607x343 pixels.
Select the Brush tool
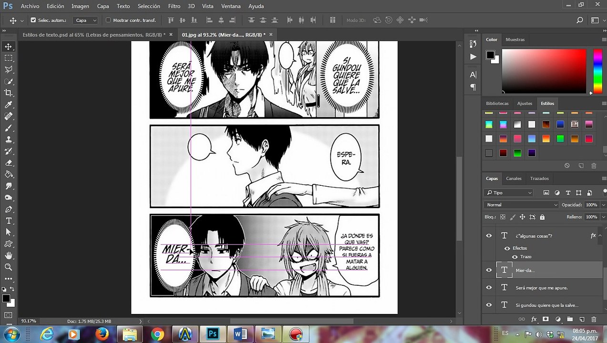9,128
